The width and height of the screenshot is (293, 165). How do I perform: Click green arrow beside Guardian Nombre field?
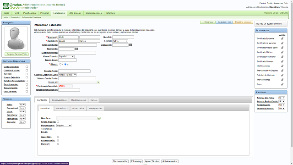point(99,118)
